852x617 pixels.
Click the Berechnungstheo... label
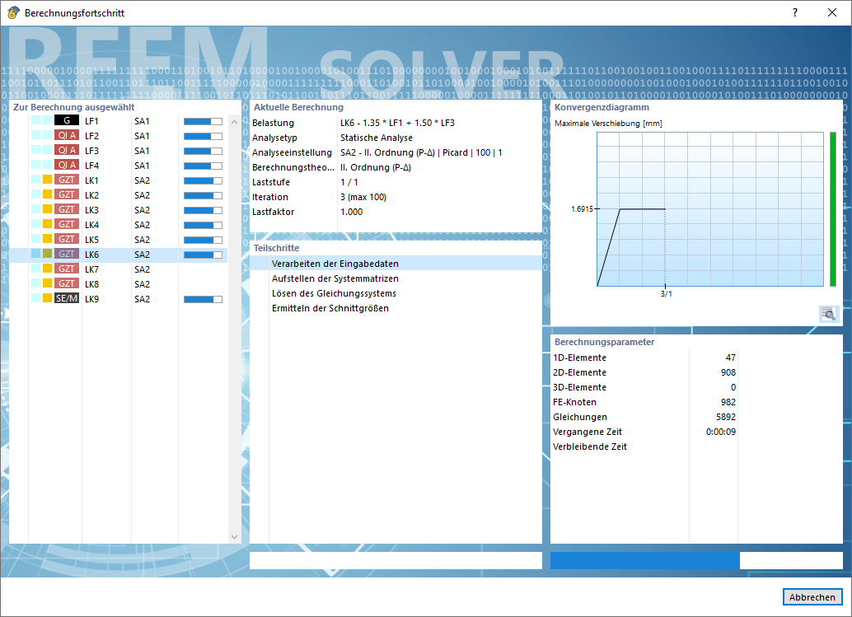pyautogui.click(x=293, y=167)
